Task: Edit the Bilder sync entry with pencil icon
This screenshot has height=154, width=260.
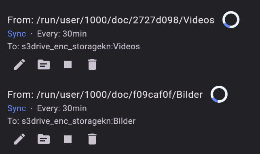Action: click(x=19, y=139)
